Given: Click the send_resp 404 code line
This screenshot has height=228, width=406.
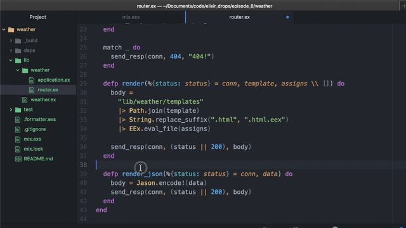Looking at the screenshot, I should pyautogui.click(x=162, y=56).
